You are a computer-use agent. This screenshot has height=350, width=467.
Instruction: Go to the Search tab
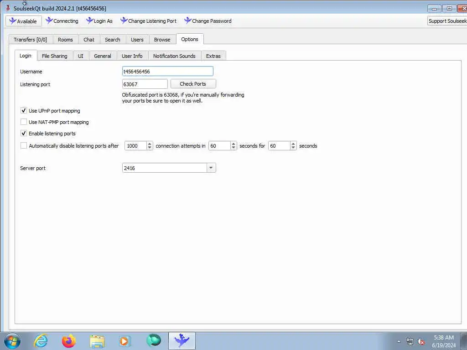tap(112, 40)
